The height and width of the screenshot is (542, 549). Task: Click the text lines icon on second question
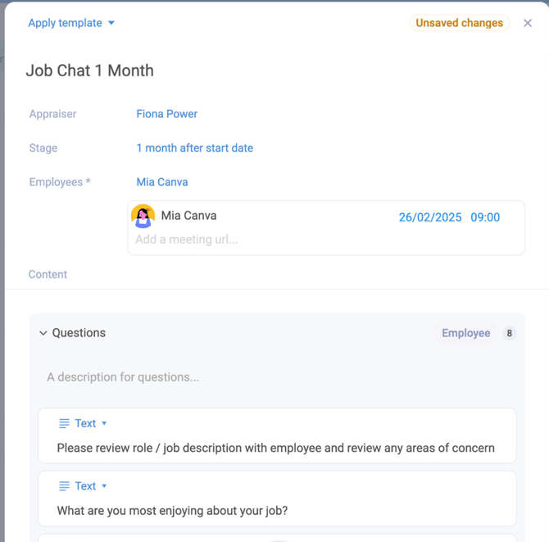[64, 485]
